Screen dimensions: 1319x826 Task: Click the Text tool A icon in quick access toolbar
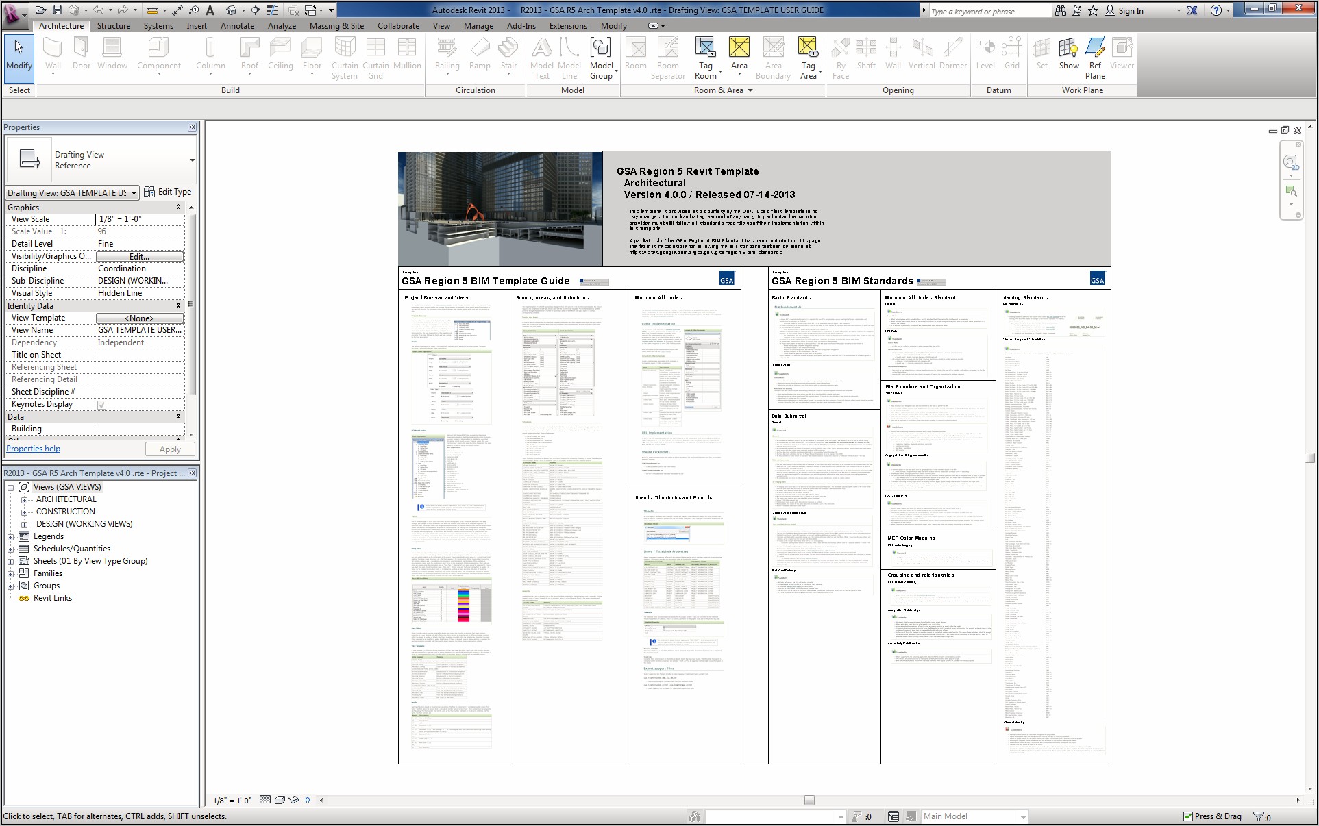tap(210, 10)
